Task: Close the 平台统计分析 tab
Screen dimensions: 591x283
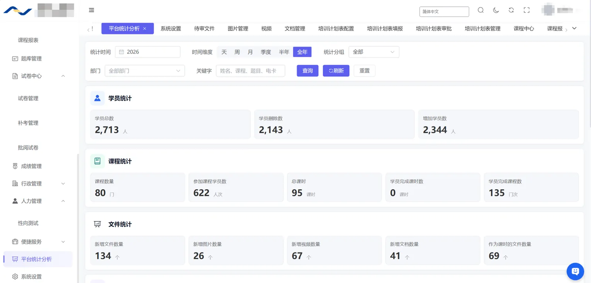Action: click(x=145, y=28)
